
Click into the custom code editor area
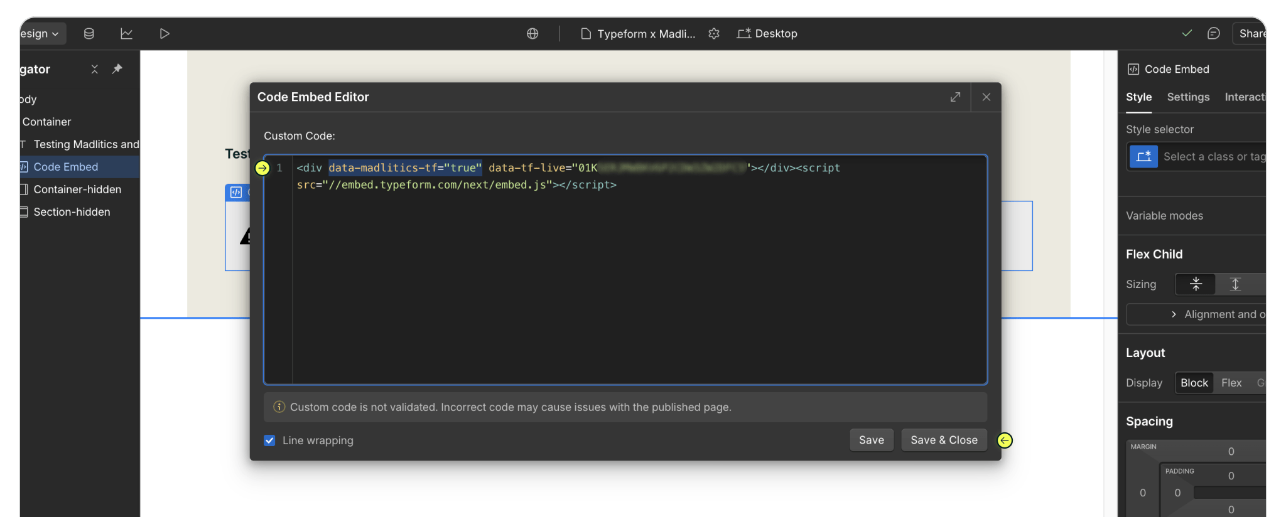coord(625,270)
